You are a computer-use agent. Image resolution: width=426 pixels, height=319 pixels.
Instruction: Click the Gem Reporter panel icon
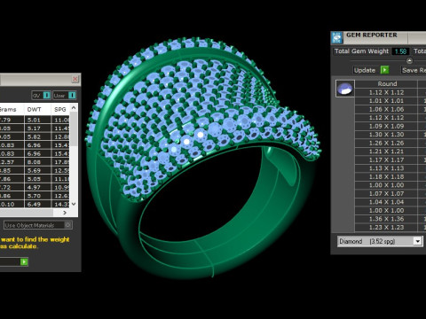tap(336, 38)
